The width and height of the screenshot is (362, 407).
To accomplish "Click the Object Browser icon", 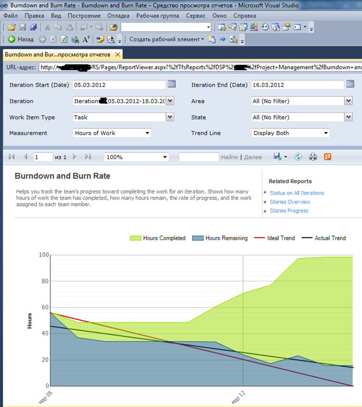I will 254,27.
